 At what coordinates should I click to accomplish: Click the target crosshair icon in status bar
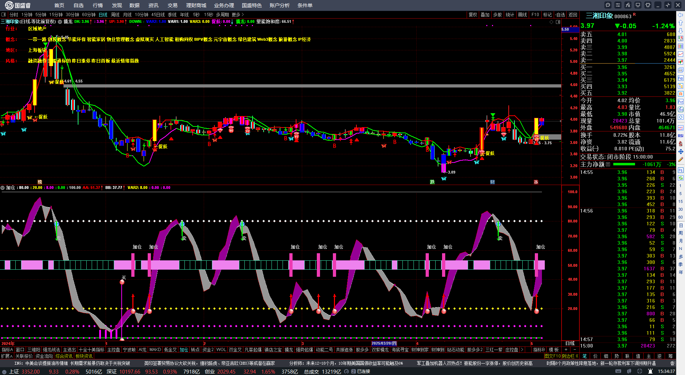coord(640,371)
